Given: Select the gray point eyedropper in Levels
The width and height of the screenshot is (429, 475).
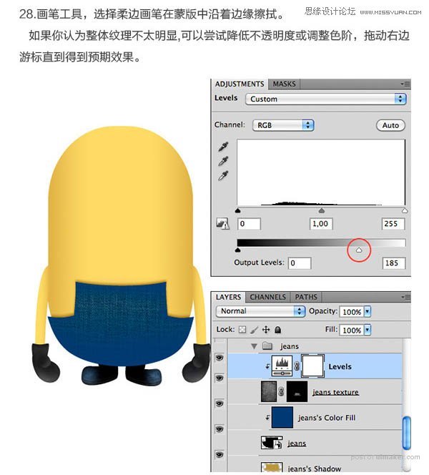Looking at the screenshot, I should coord(223,161).
